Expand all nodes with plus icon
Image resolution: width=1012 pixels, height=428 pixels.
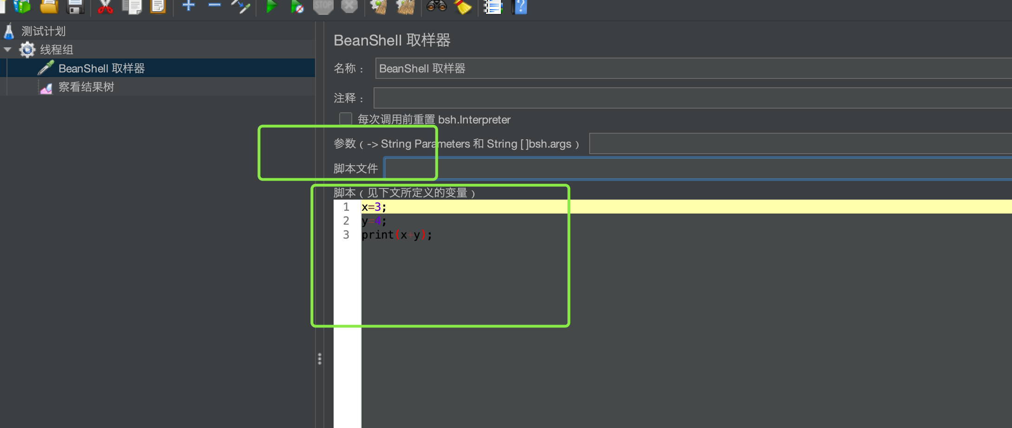(188, 6)
